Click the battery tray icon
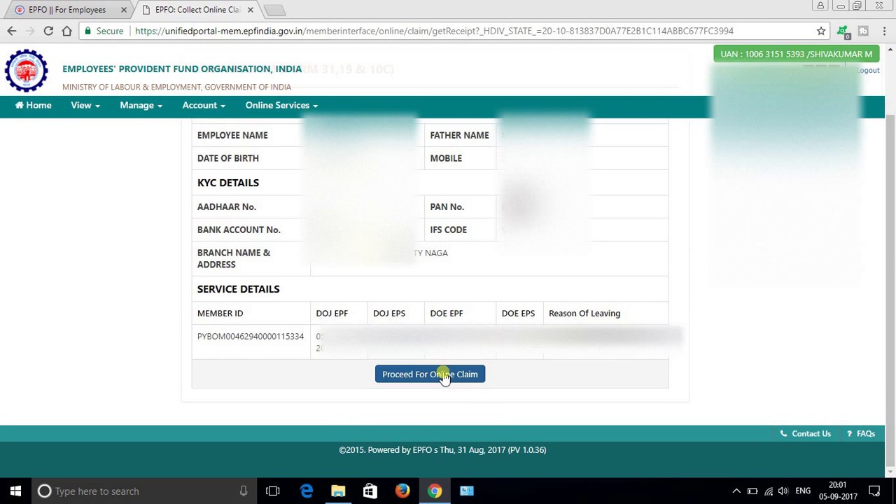The height and width of the screenshot is (504, 896). [752, 491]
